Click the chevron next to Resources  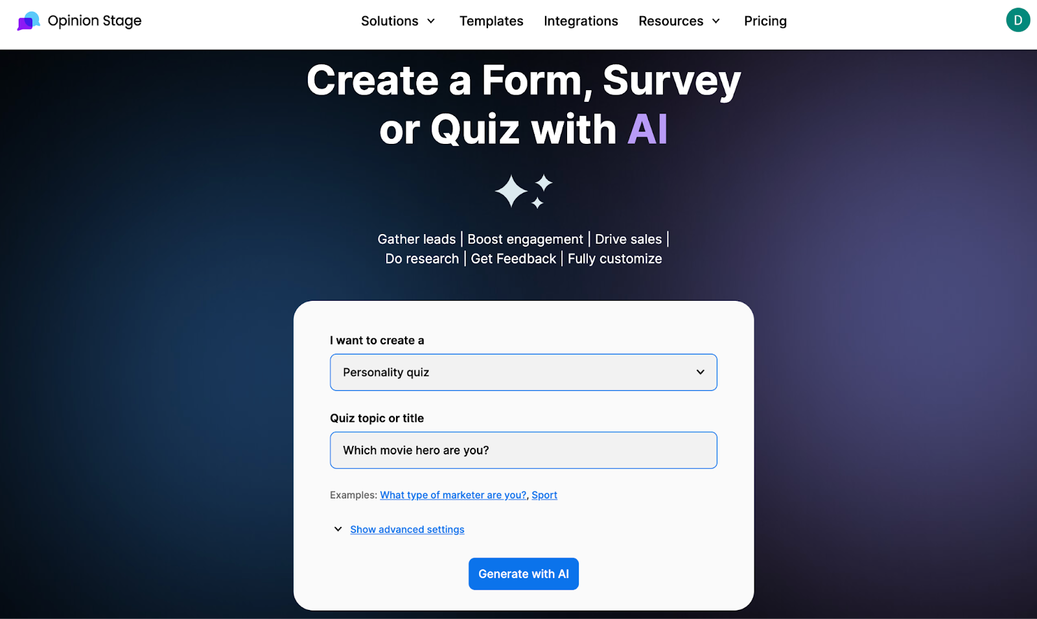pos(716,21)
